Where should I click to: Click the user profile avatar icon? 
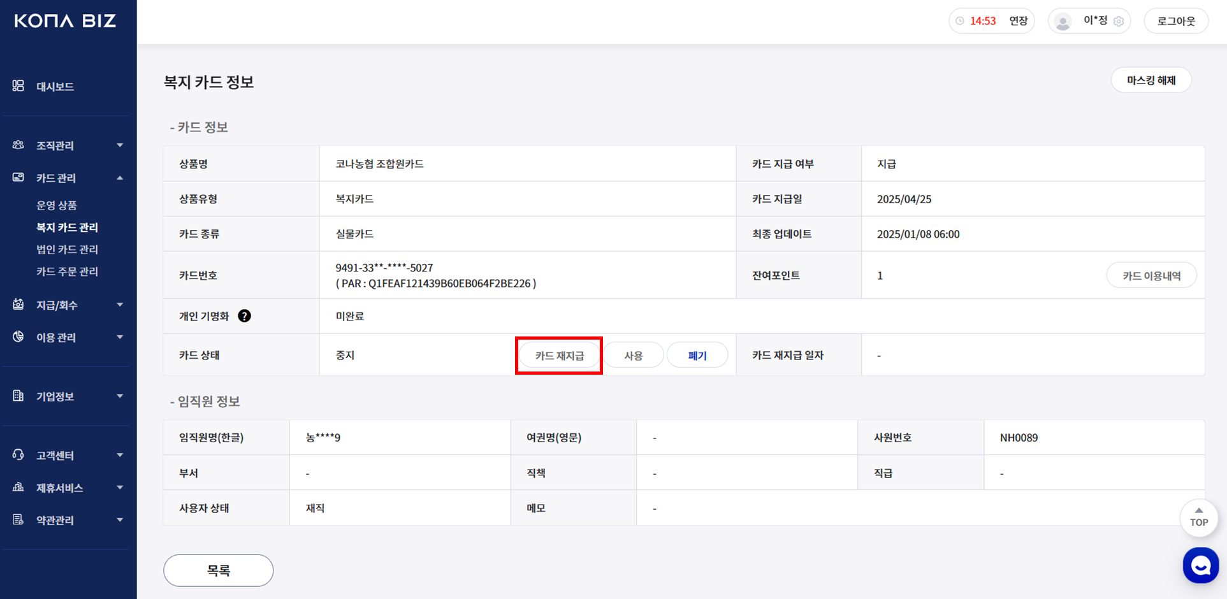1063,22
